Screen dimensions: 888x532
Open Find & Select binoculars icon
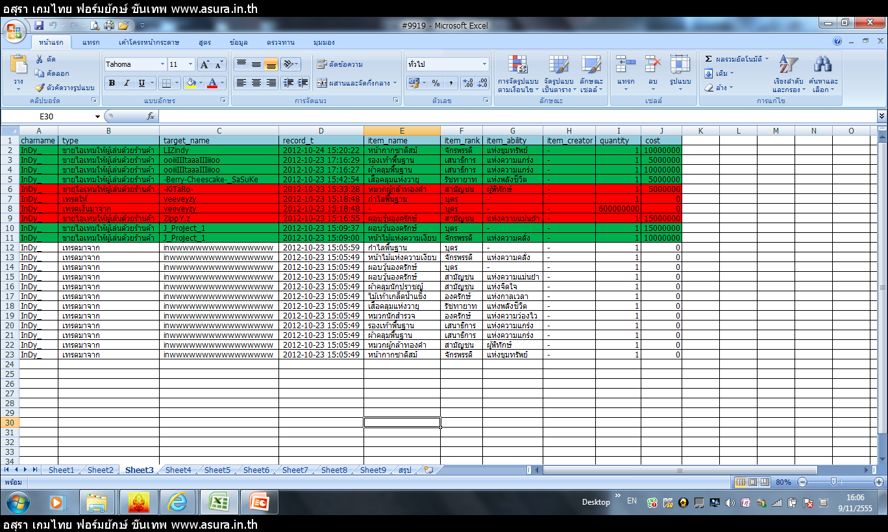click(x=823, y=66)
